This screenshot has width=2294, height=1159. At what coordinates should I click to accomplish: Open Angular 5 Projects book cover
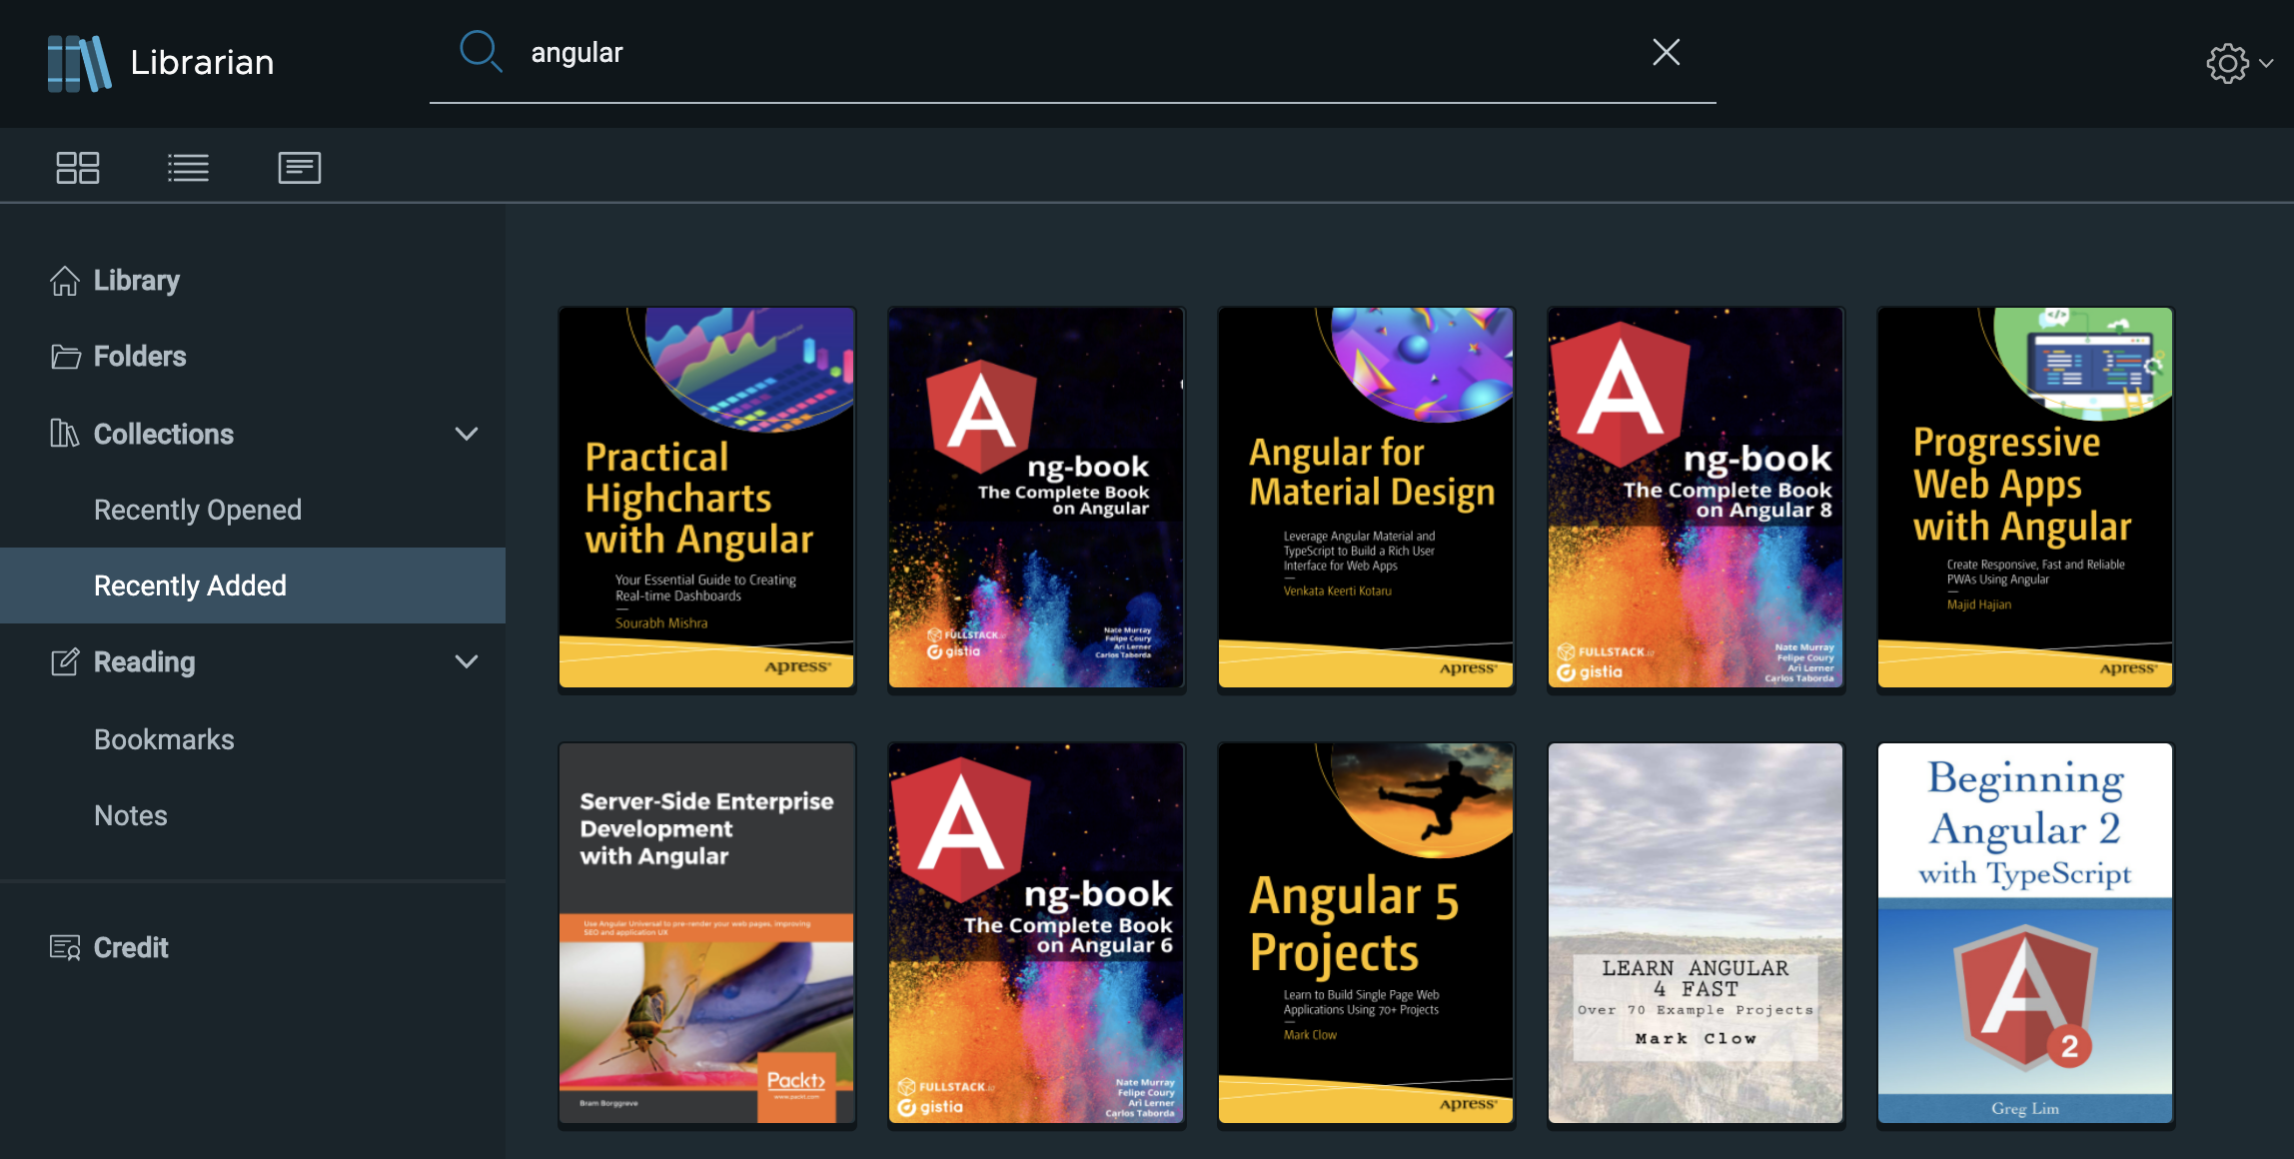coord(1365,932)
